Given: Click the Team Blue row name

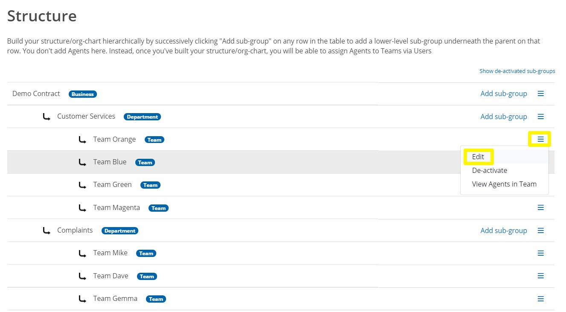Looking at the screenshot, I should click(x=110, y=162).
